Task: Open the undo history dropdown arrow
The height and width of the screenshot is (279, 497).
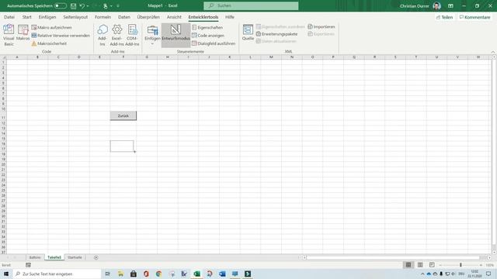Action: click(88, 5)
